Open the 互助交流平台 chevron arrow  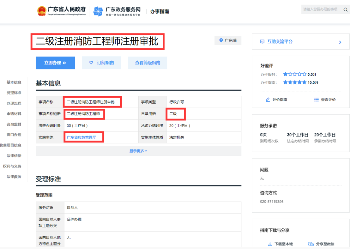coord(340,42)
